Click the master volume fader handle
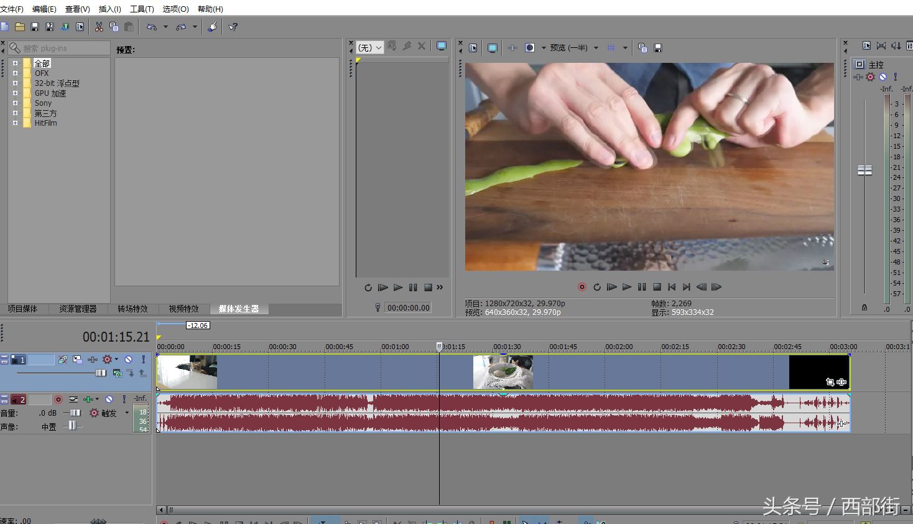The width and height of the screenshot is (913, 524). pyautogui.click(x=864, y=170)
